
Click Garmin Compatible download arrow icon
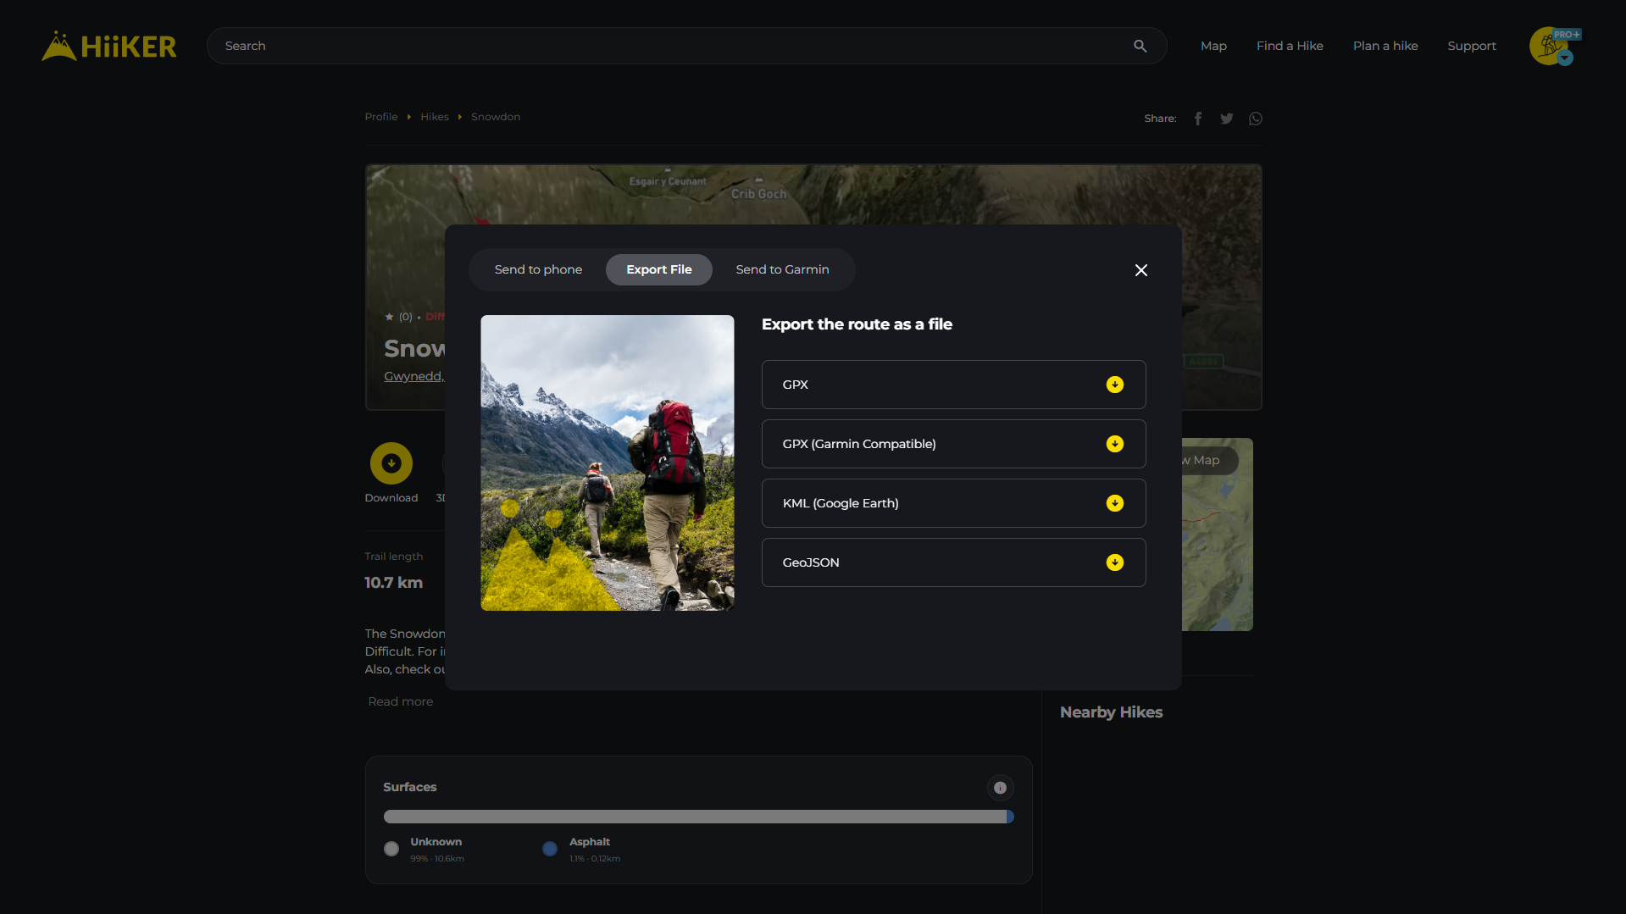(1115, 444)
